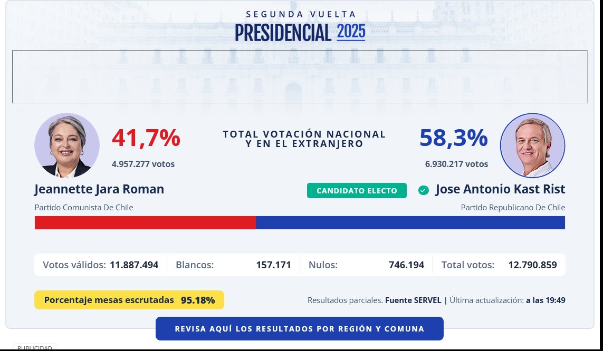Click the Fuente SERVEL text
Image resolution: width=603 pixels, height=351 pixels.
point(413,300)
